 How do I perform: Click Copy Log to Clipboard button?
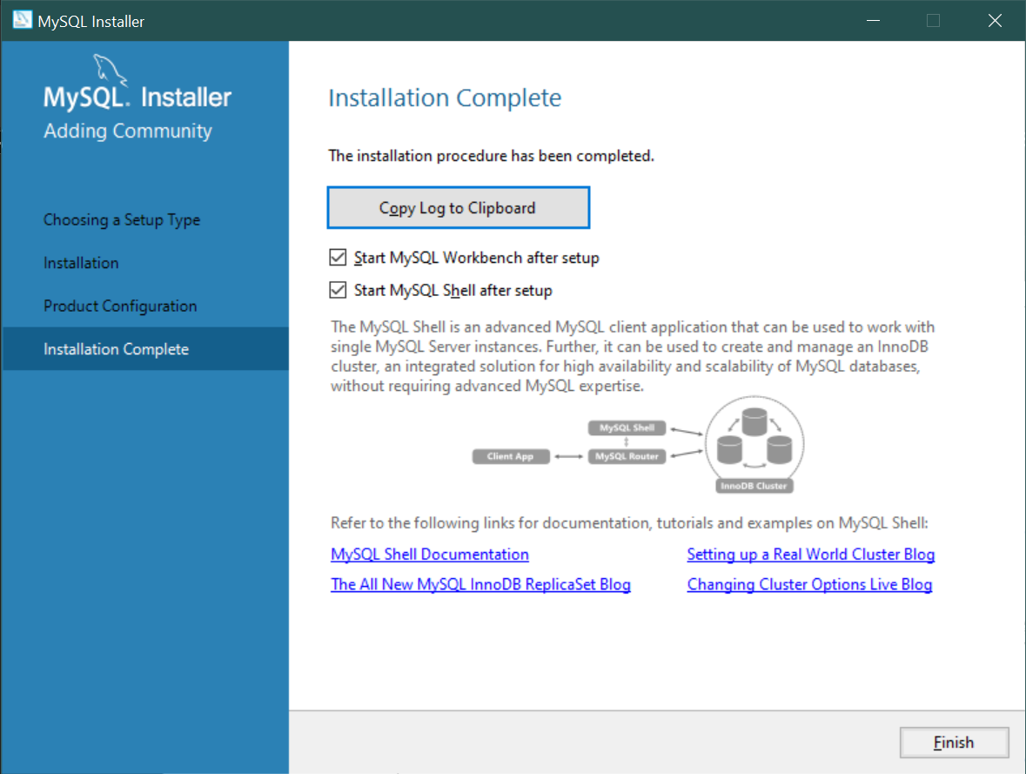click(458, 207)
